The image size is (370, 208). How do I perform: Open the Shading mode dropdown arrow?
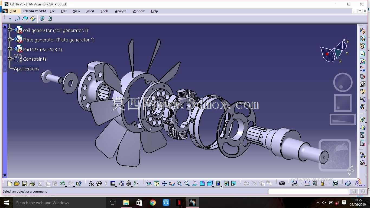[x=221, y=186]
